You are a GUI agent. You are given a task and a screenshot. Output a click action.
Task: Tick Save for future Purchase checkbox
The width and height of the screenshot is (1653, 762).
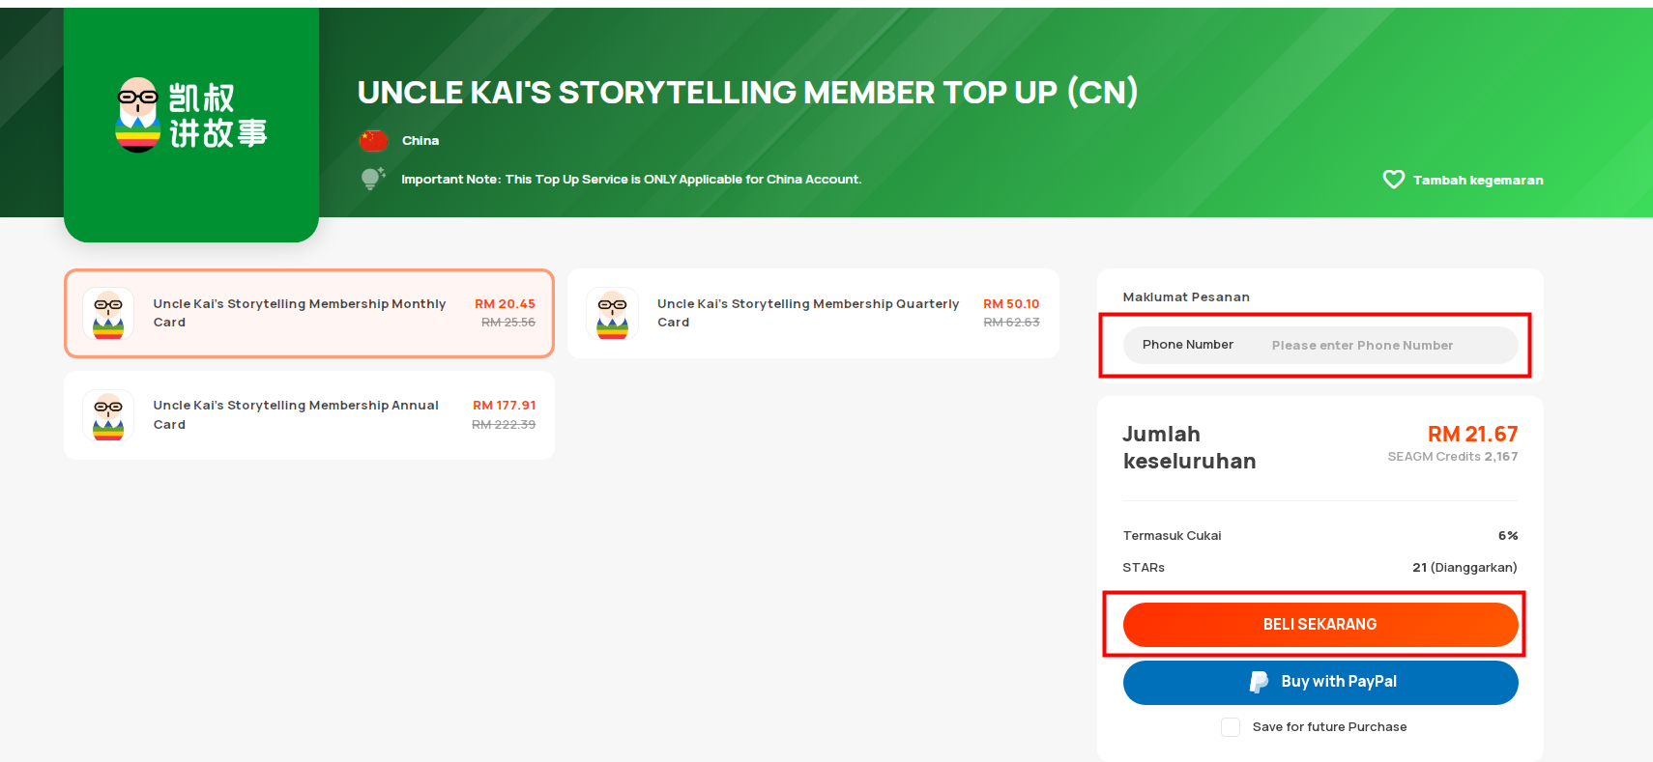[1231, 727]
